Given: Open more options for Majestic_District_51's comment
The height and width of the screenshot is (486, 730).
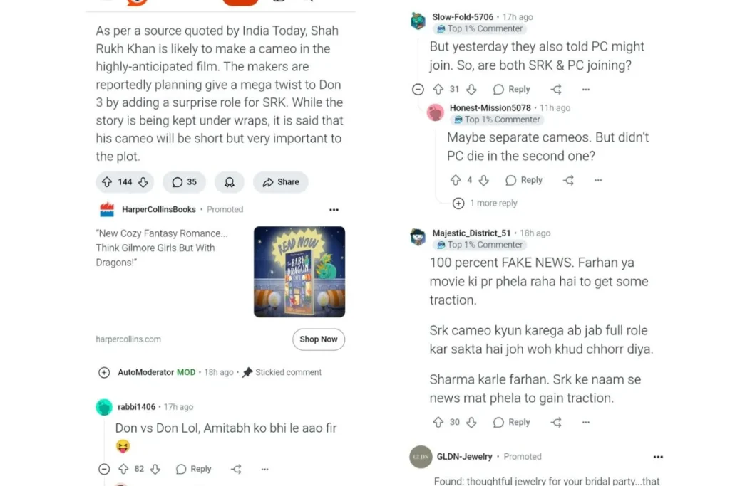Looking at the screenshot, I should (586, 423).
